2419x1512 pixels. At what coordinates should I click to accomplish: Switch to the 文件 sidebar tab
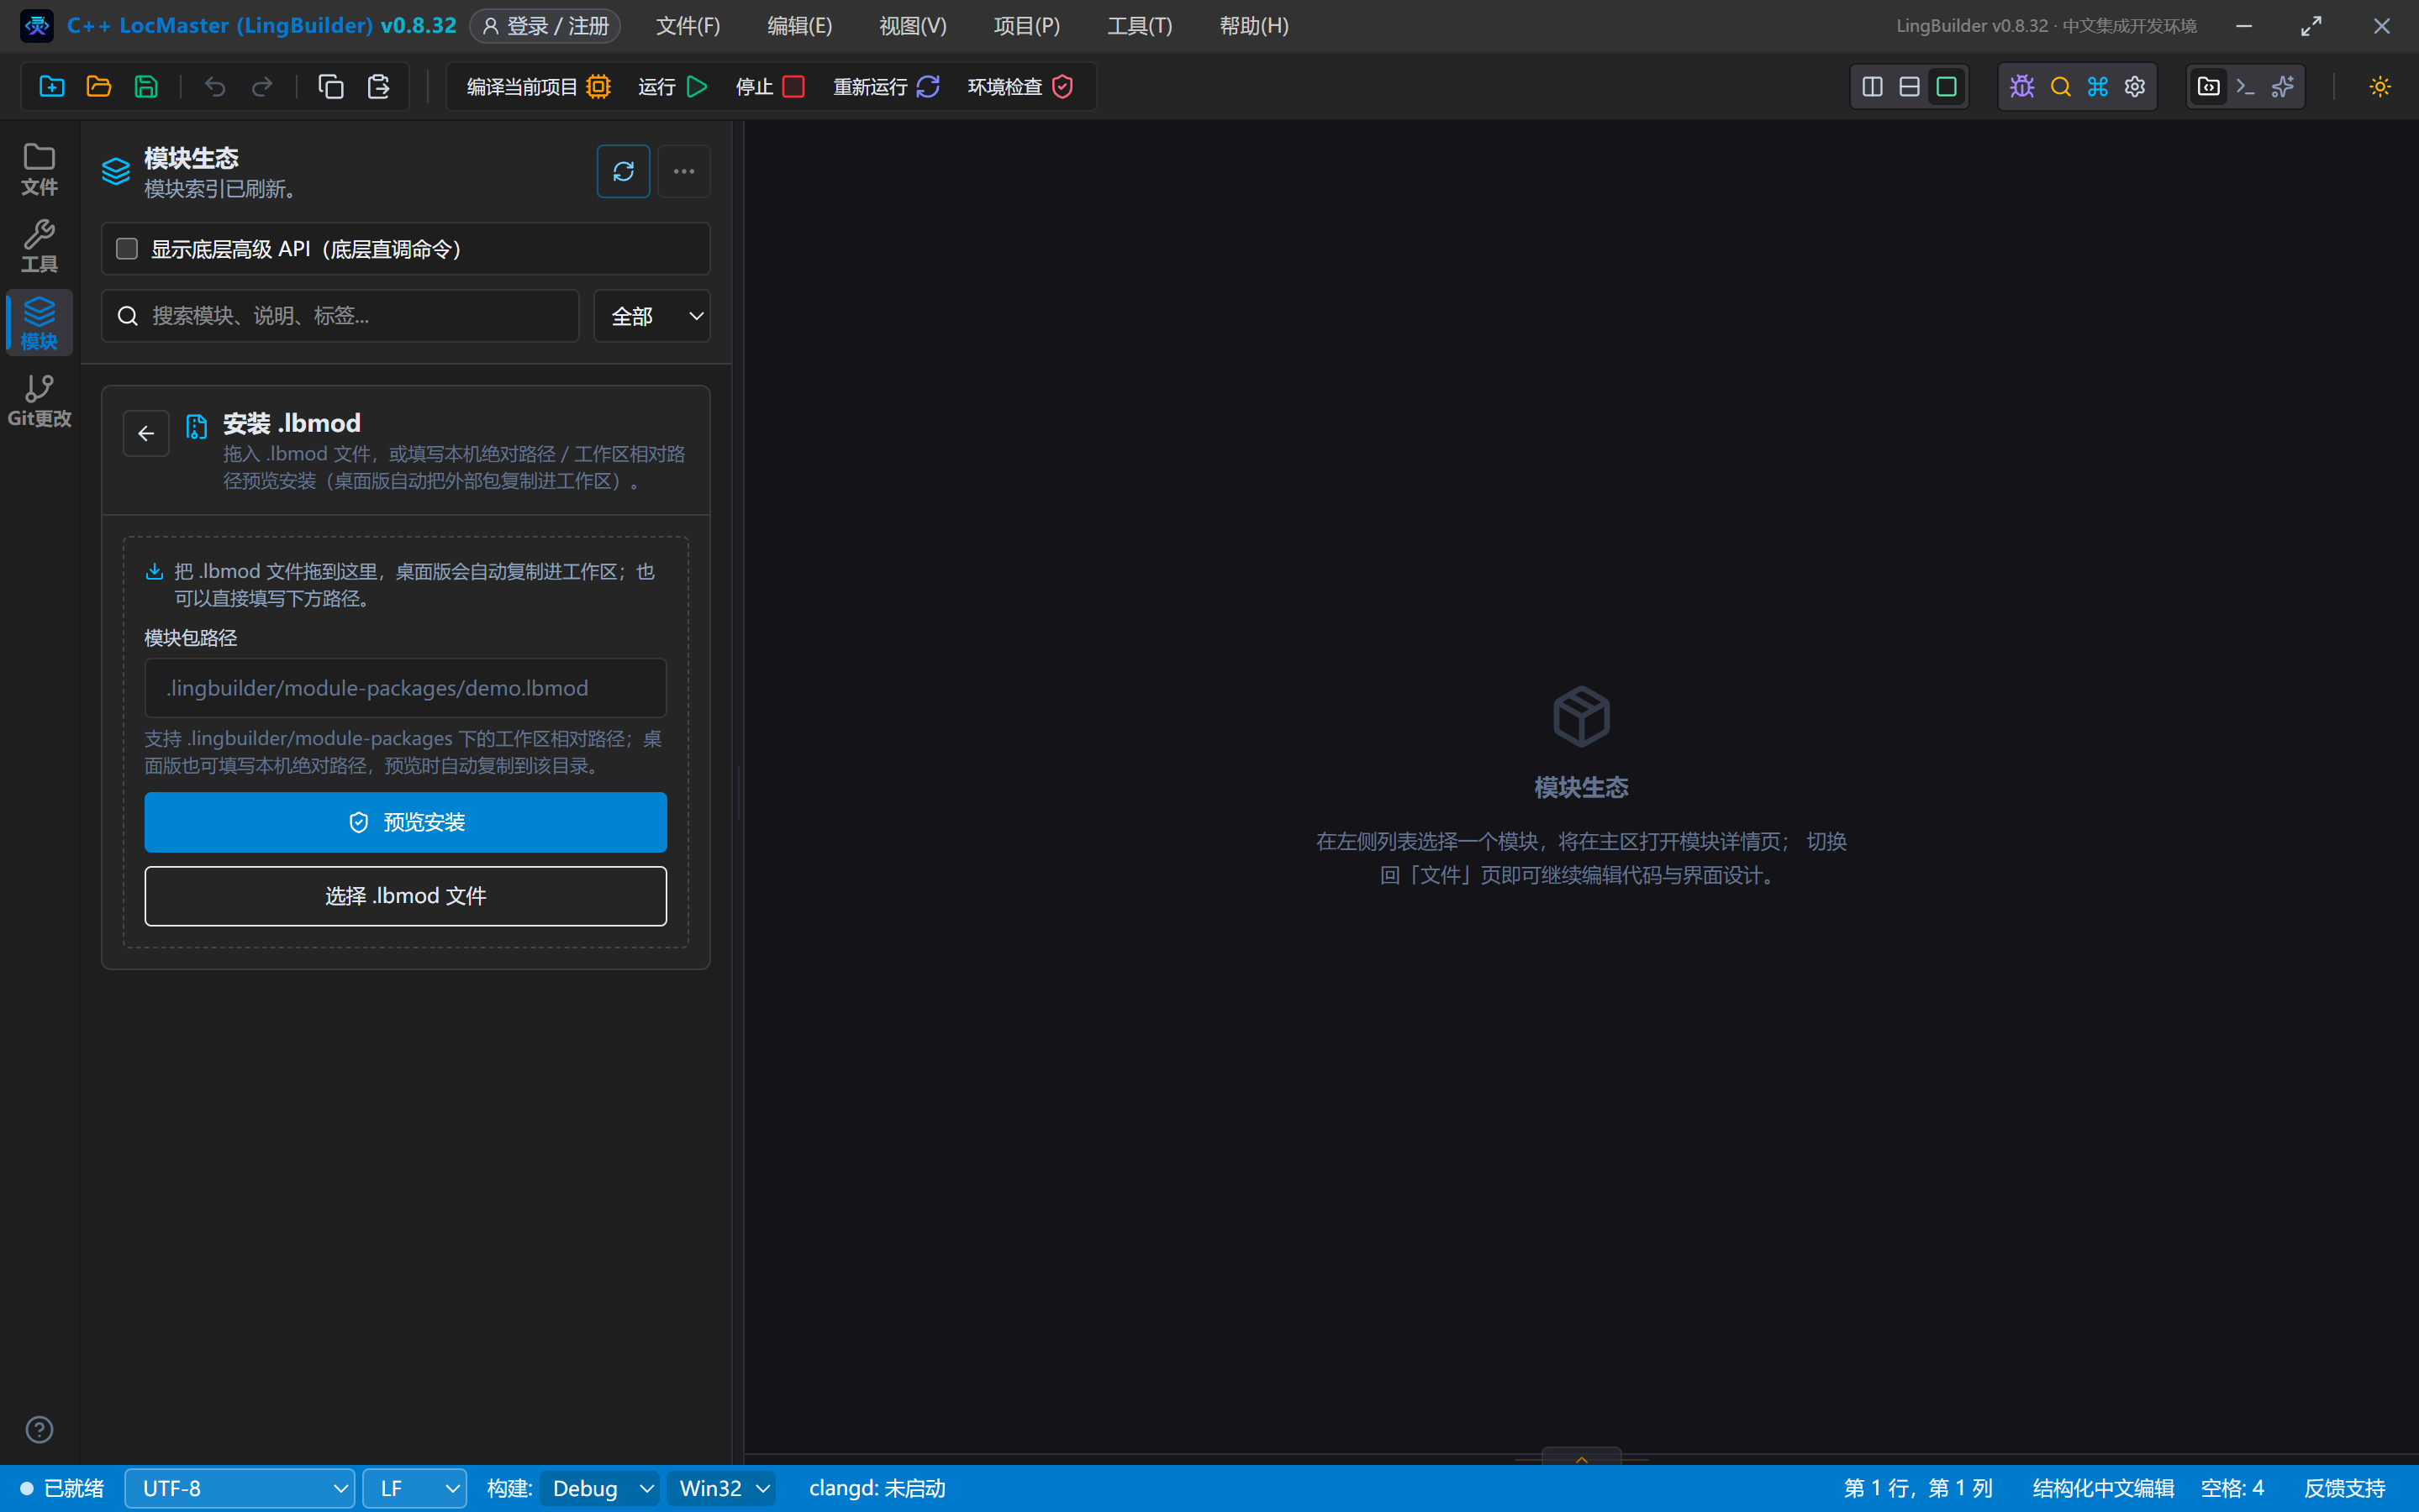(39, 168)
